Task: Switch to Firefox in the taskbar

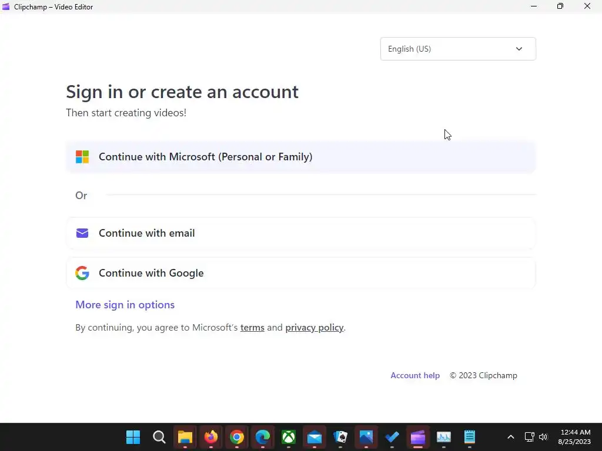Action: point(211,437)
